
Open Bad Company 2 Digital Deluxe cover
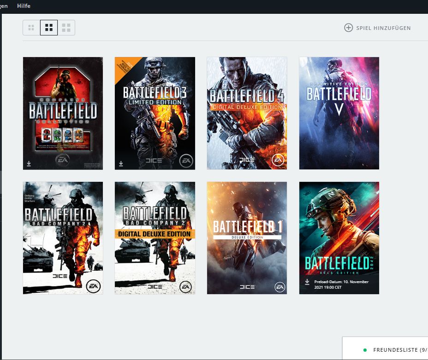(155, 238)
